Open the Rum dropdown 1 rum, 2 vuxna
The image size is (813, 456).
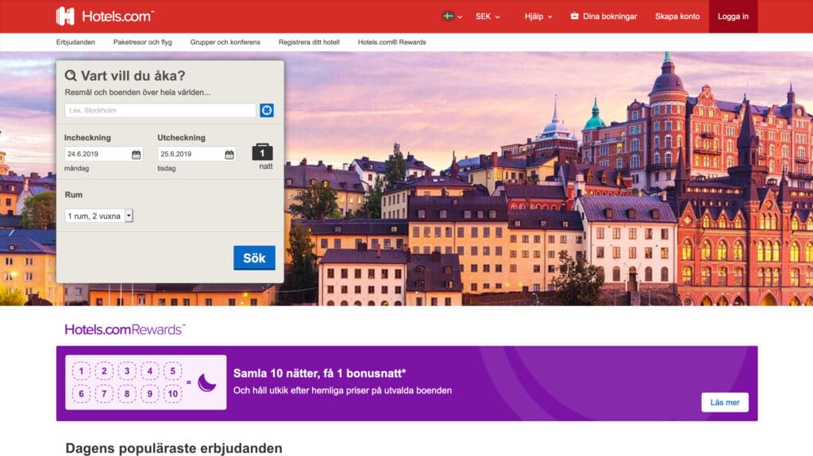(99, 216)
